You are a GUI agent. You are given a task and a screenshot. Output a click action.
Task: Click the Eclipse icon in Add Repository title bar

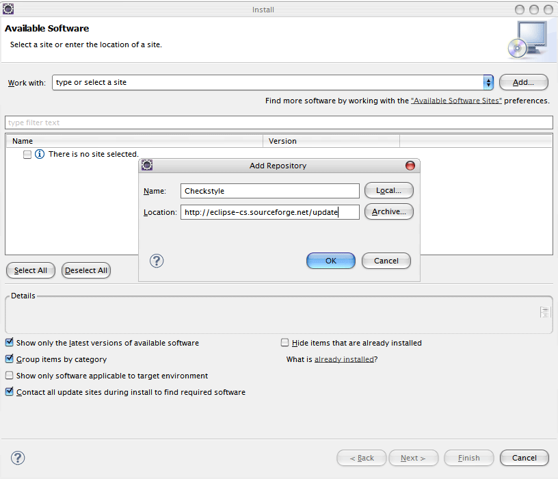pos(147,166)
